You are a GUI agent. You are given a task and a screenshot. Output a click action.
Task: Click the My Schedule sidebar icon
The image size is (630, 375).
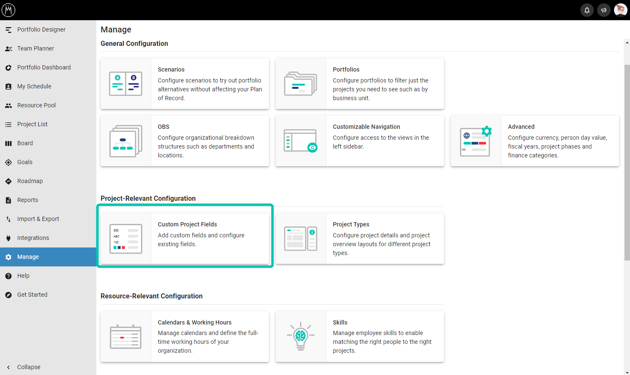(8, 87)
